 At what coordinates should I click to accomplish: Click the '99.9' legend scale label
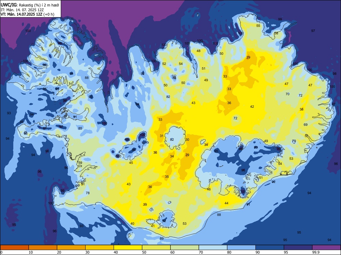click(x=315, y=252)
